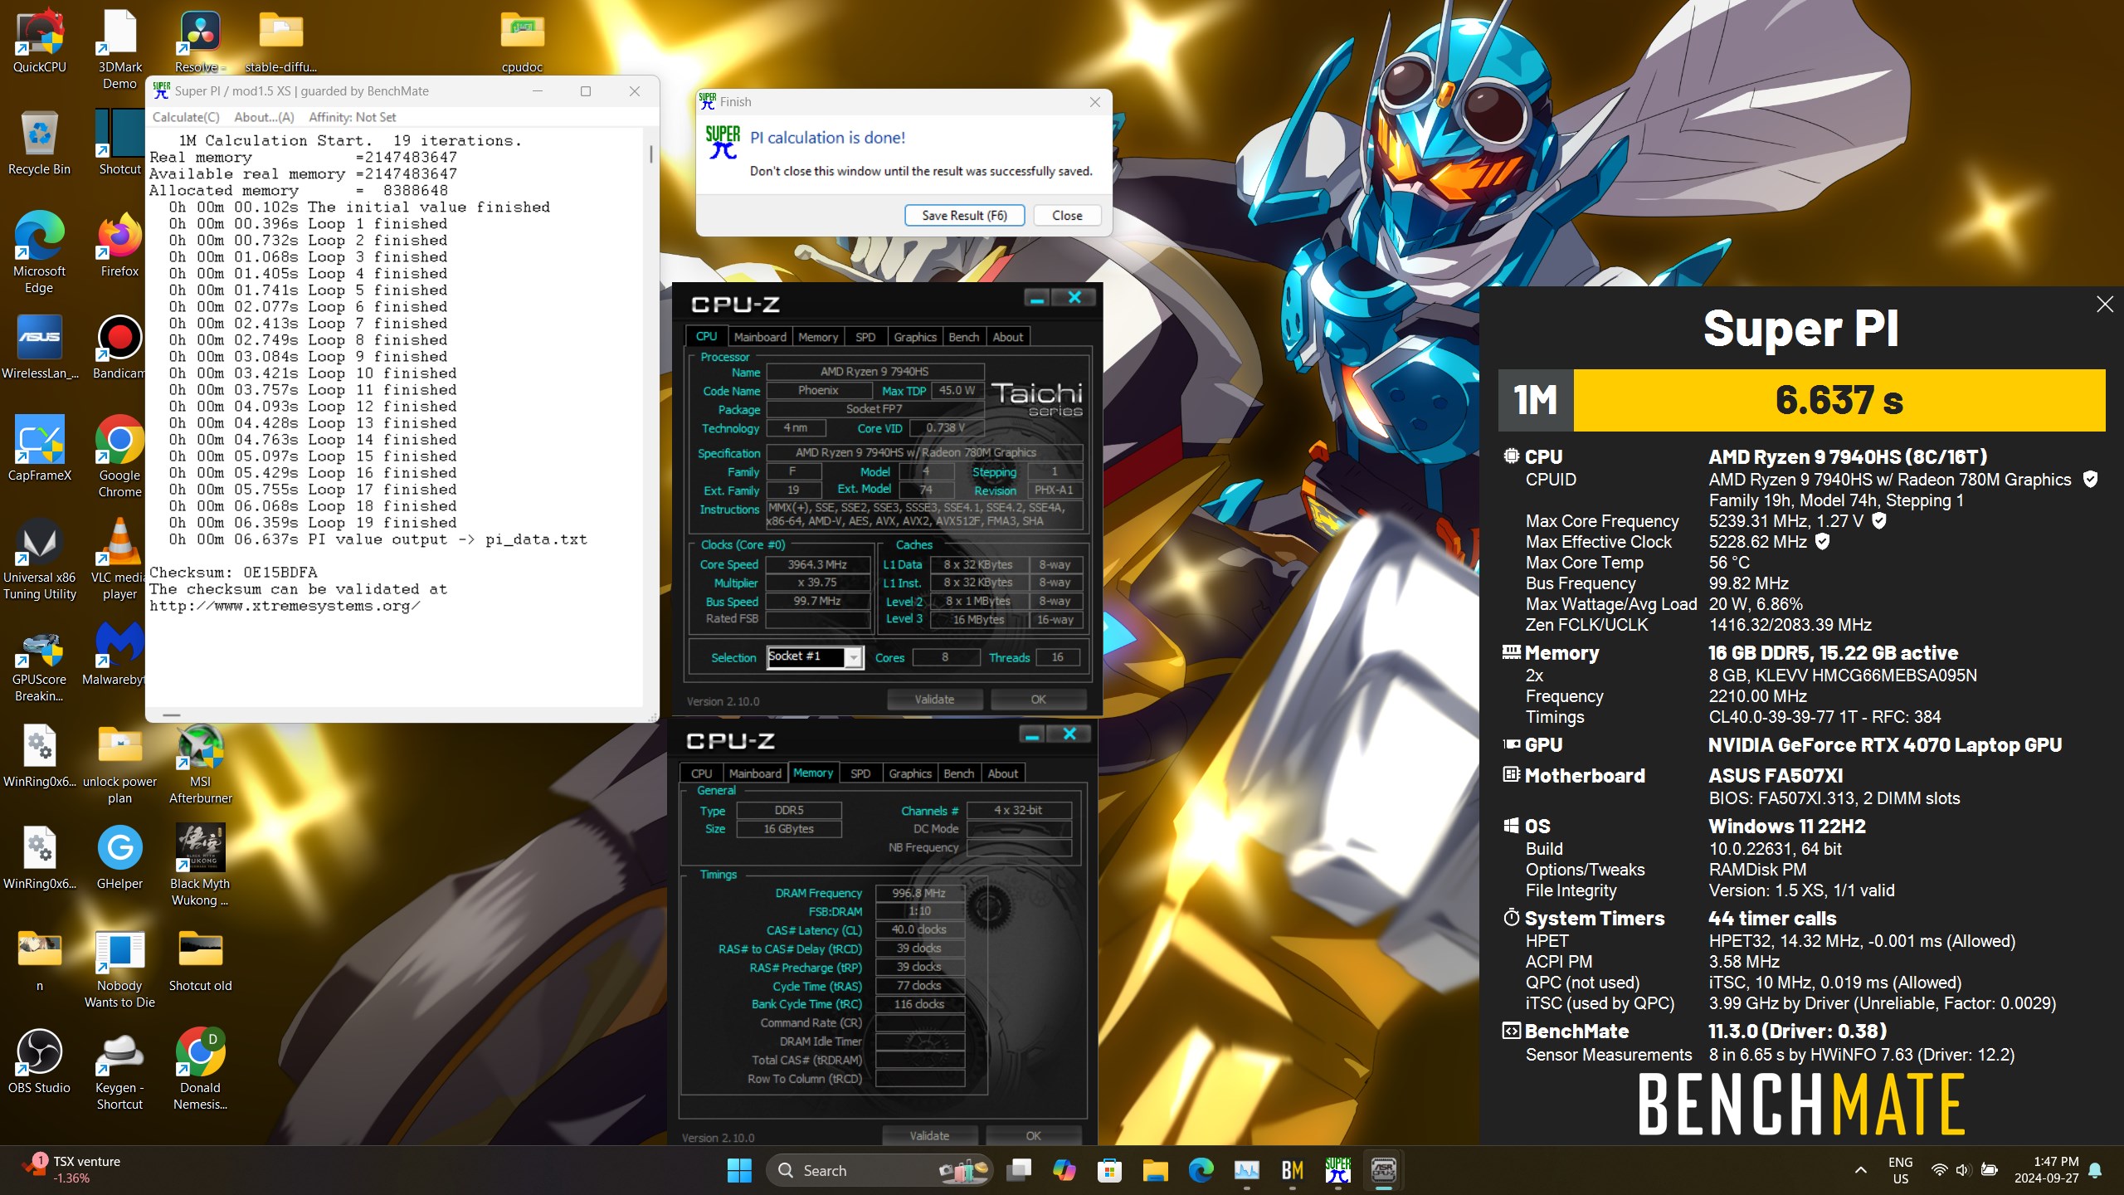
Task: Open stable-diffusion folder on desktop
Action: tap(280, 40)
